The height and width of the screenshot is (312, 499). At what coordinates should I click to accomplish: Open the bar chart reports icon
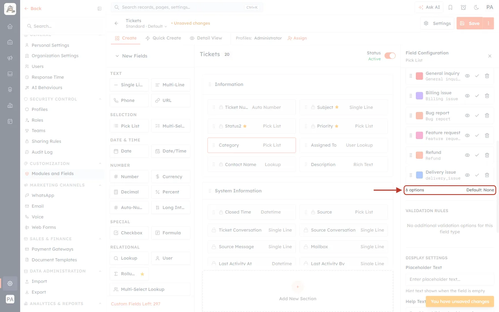(10, 105)
